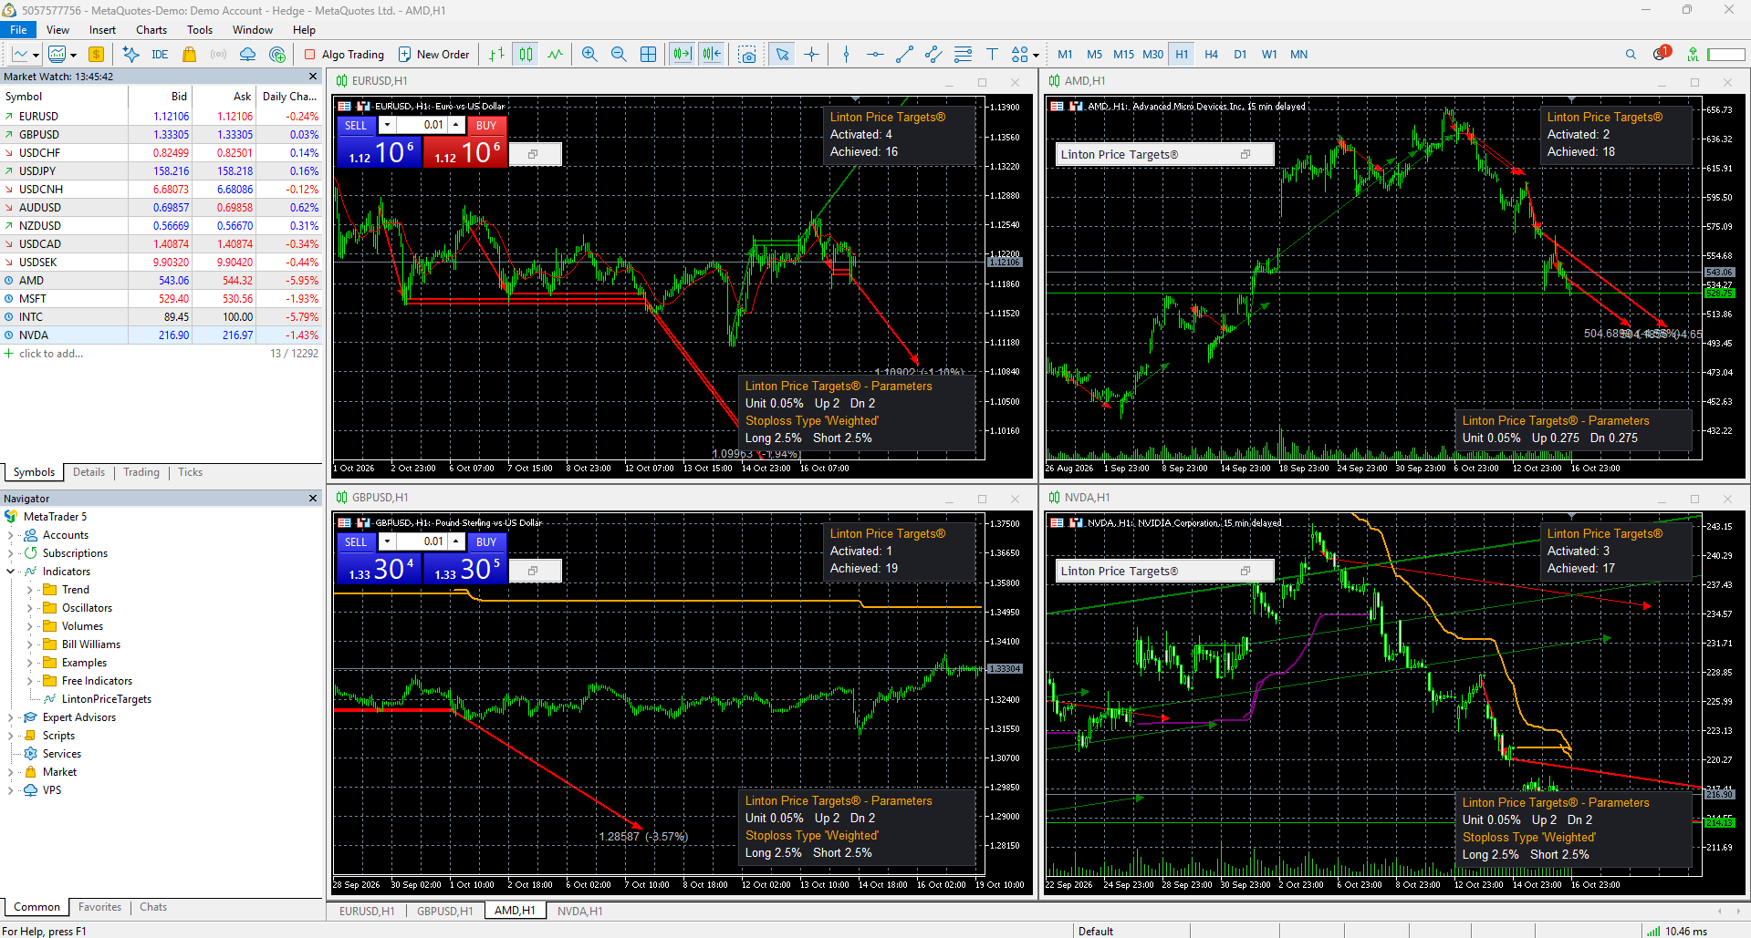This screenshot has height=938, width=1751.
Task: Expand the Accounts node in Navigator
Action: point(11,535)
